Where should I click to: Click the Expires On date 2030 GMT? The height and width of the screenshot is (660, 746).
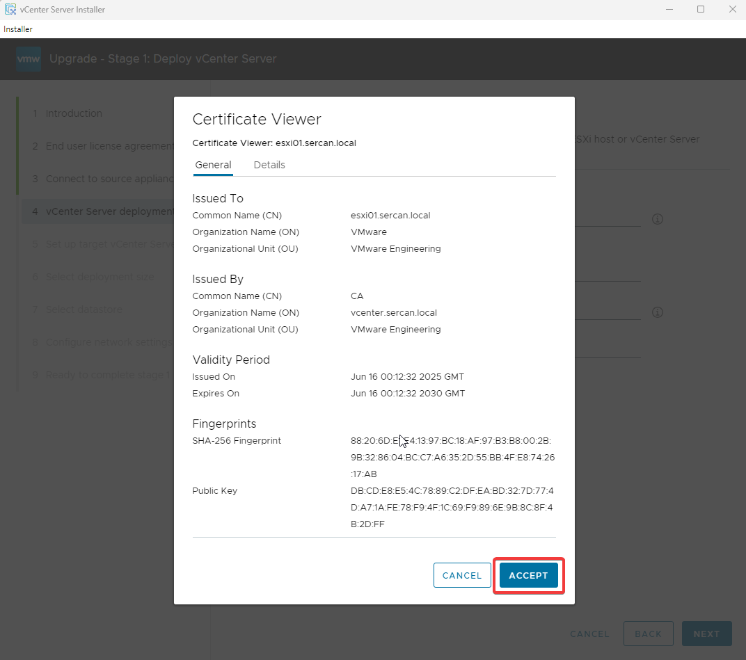point(408,393)
